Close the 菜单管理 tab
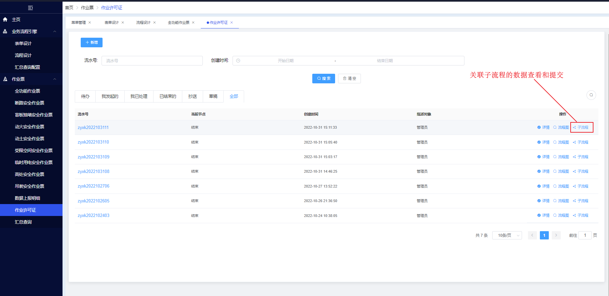This screenshot has width=609, height=296. pos(90,22)
